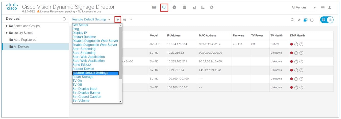The width and height of the screenshot is (341, 119).
Task: Select Reboot Device from the command list
Action: click(x=83, y=69)
